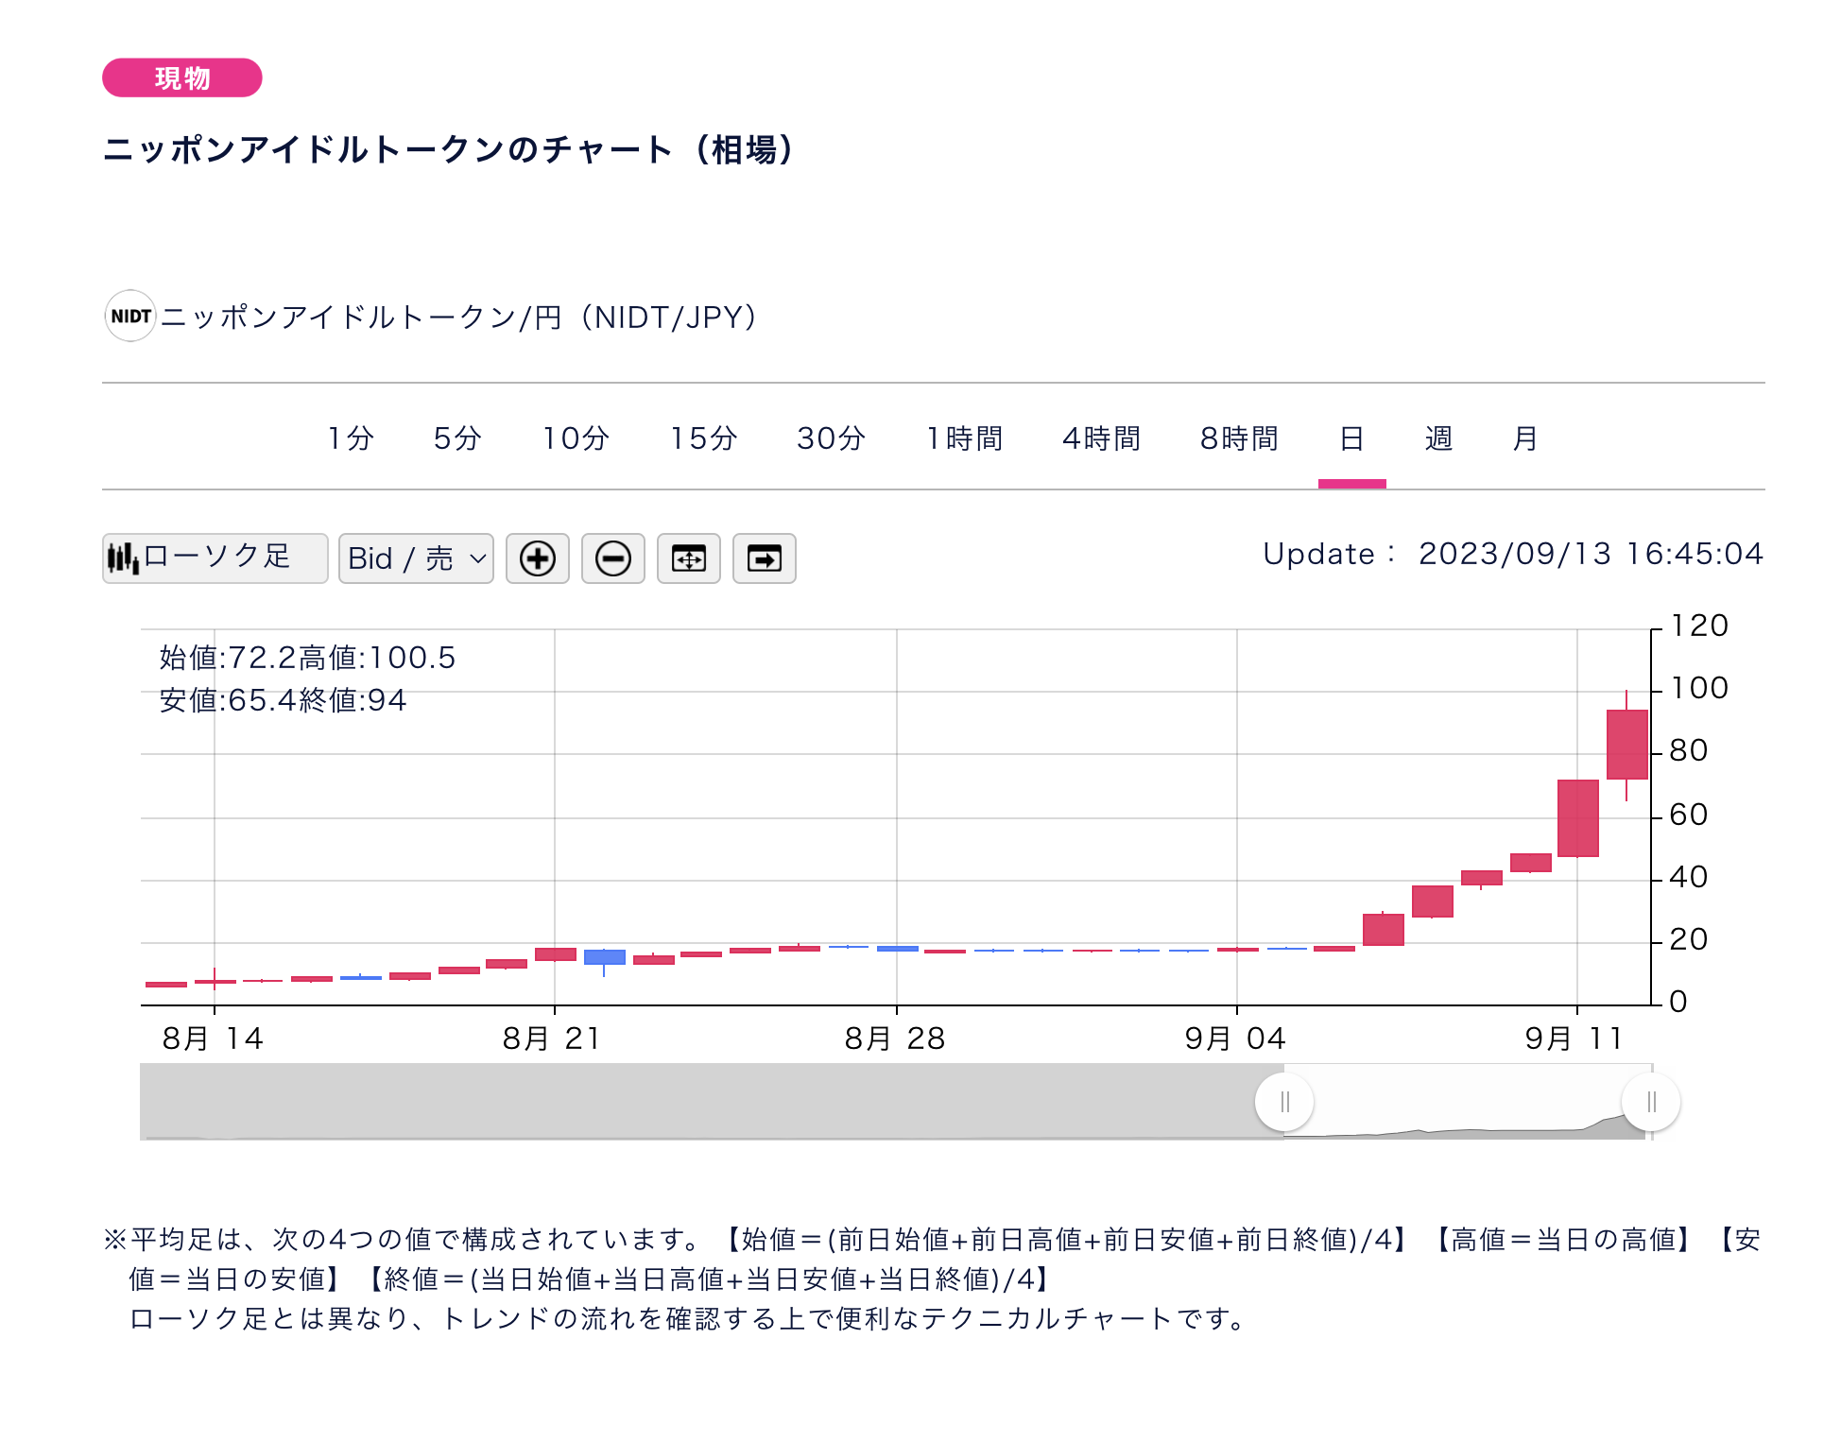Open the Bid / 売 dropdown
This screenshot has height=1442, width=1841.
415,558
